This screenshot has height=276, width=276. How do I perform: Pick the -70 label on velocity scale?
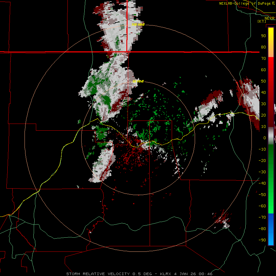point(262,217)
